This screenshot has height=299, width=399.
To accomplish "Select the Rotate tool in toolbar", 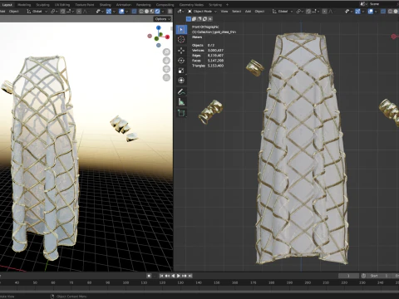I will (x=181, y=61).
